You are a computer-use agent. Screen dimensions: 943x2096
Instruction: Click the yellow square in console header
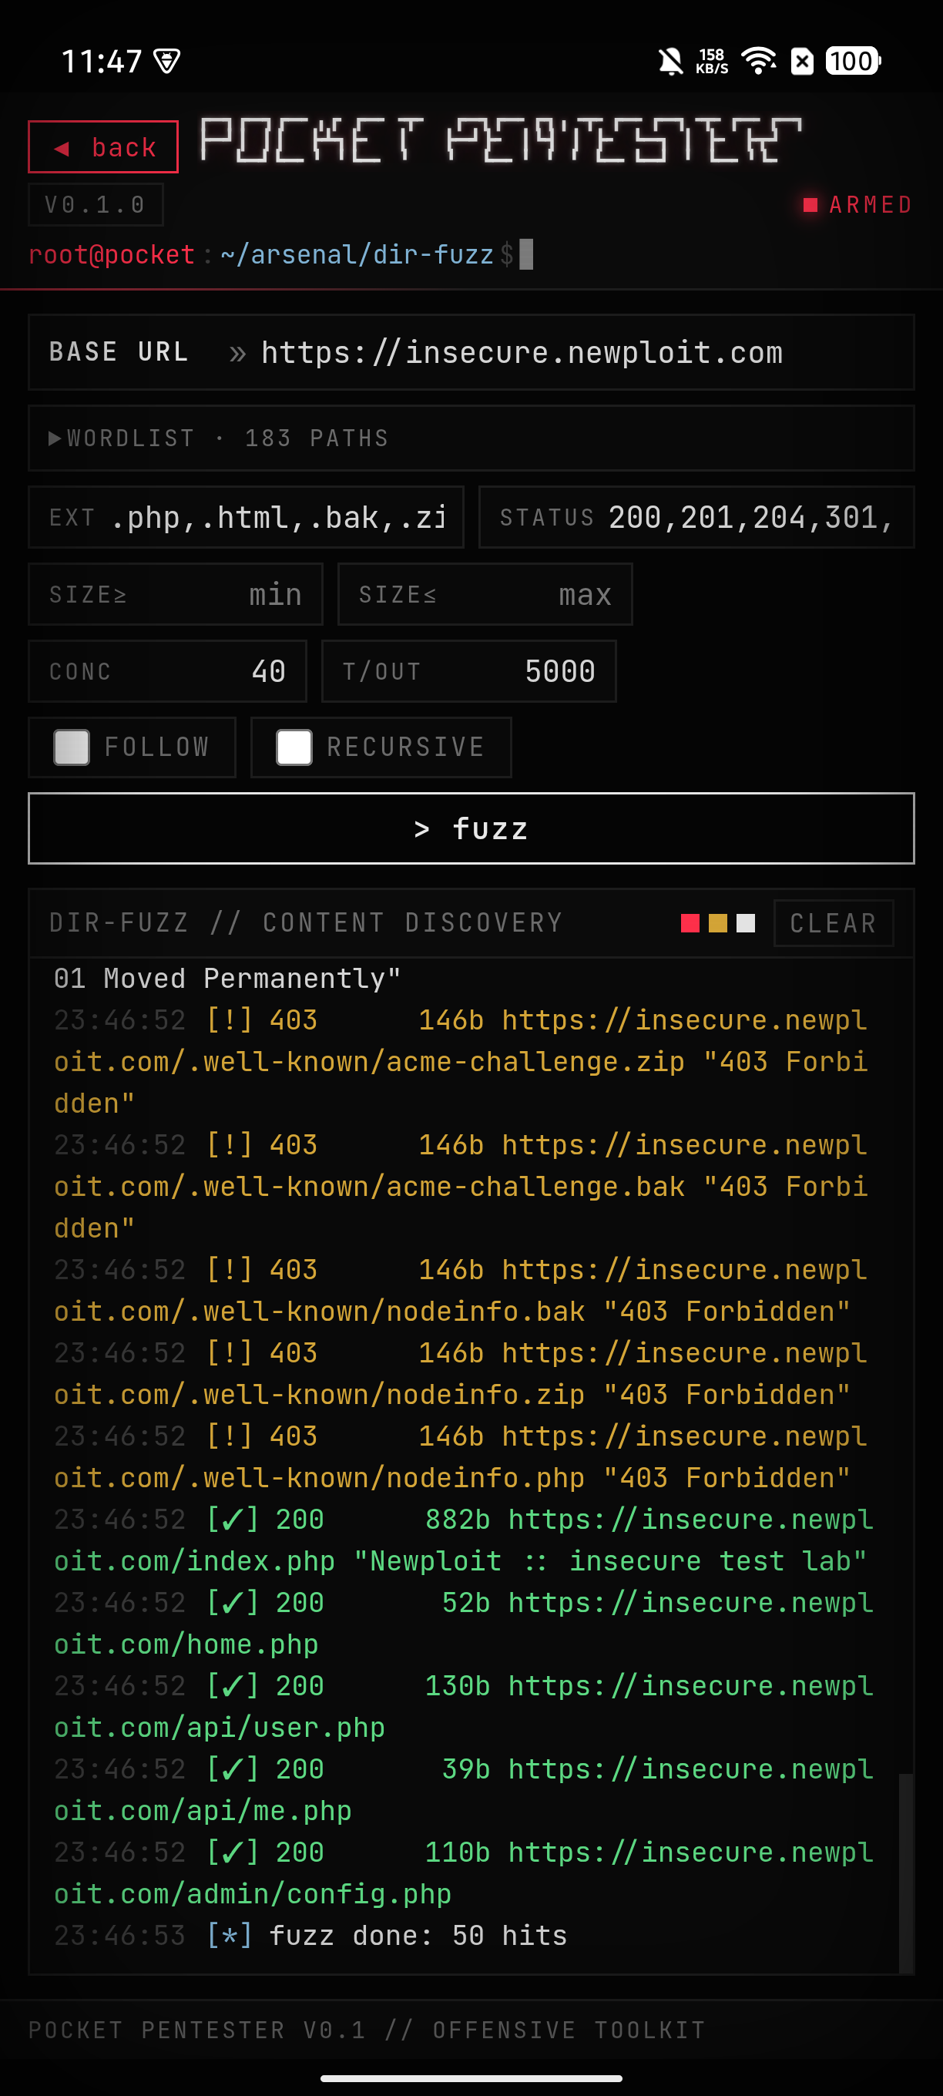(x=717, y=922)
